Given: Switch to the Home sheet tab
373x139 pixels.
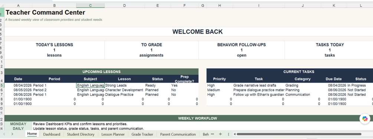Looking at the screenshot, I should tap(32, 134).
